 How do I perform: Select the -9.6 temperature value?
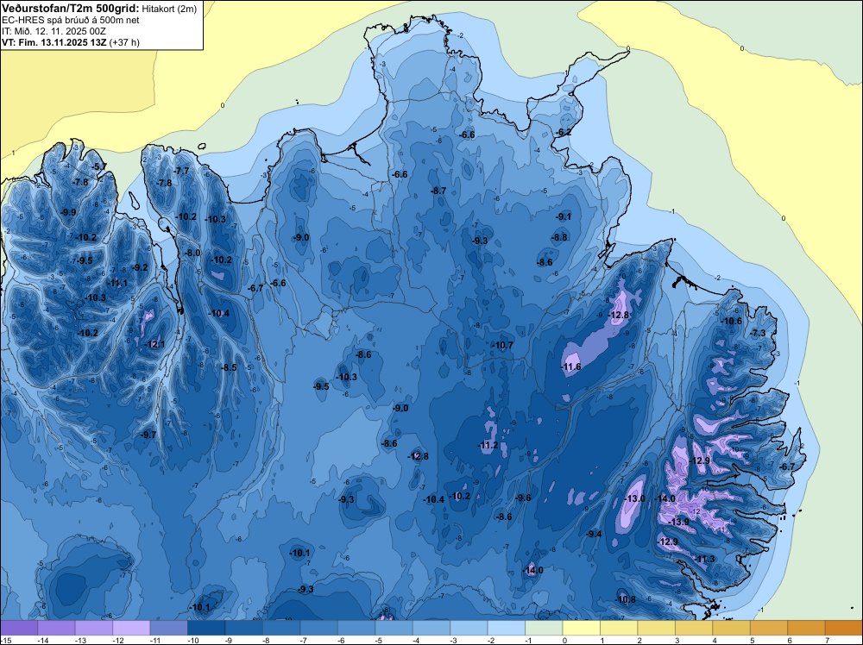coord(524,498)
